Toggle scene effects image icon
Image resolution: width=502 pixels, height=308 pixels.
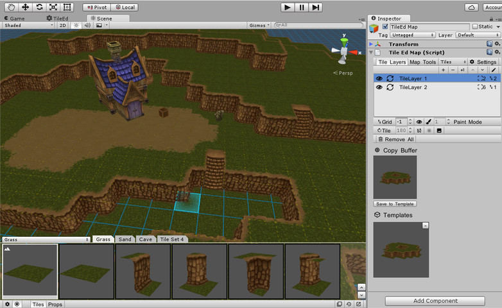coord(100,25)
